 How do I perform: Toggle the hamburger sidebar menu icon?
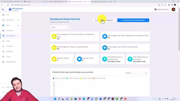click(3, 10)
